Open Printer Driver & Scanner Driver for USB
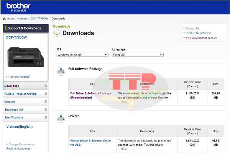230x153 pixels. (x=90, y=143)
